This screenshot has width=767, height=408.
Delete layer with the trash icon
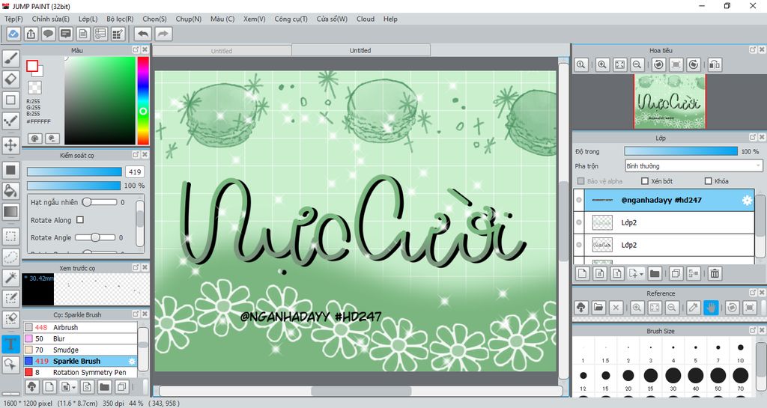(x=715, y=274)
